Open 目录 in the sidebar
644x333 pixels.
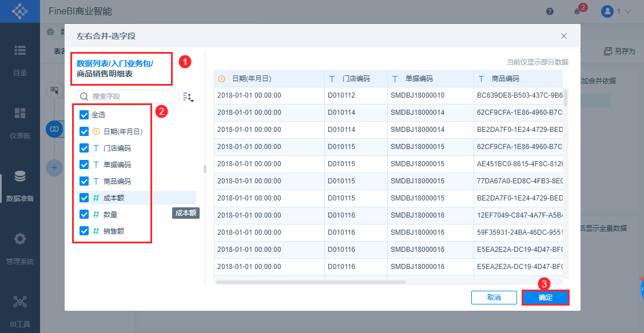click(x=19, y=61)
